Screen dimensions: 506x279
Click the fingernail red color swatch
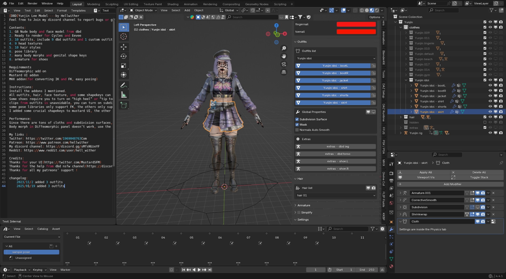pyautogui.click(x=356, y=24)
